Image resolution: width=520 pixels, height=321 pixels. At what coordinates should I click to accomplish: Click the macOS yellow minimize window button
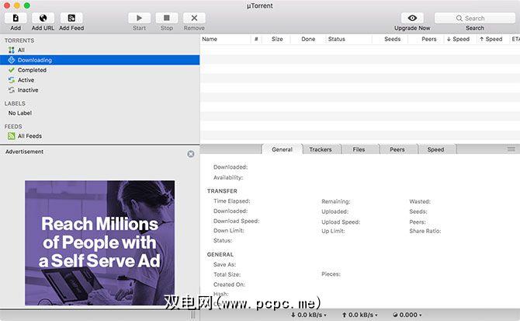tap(16, 5)
